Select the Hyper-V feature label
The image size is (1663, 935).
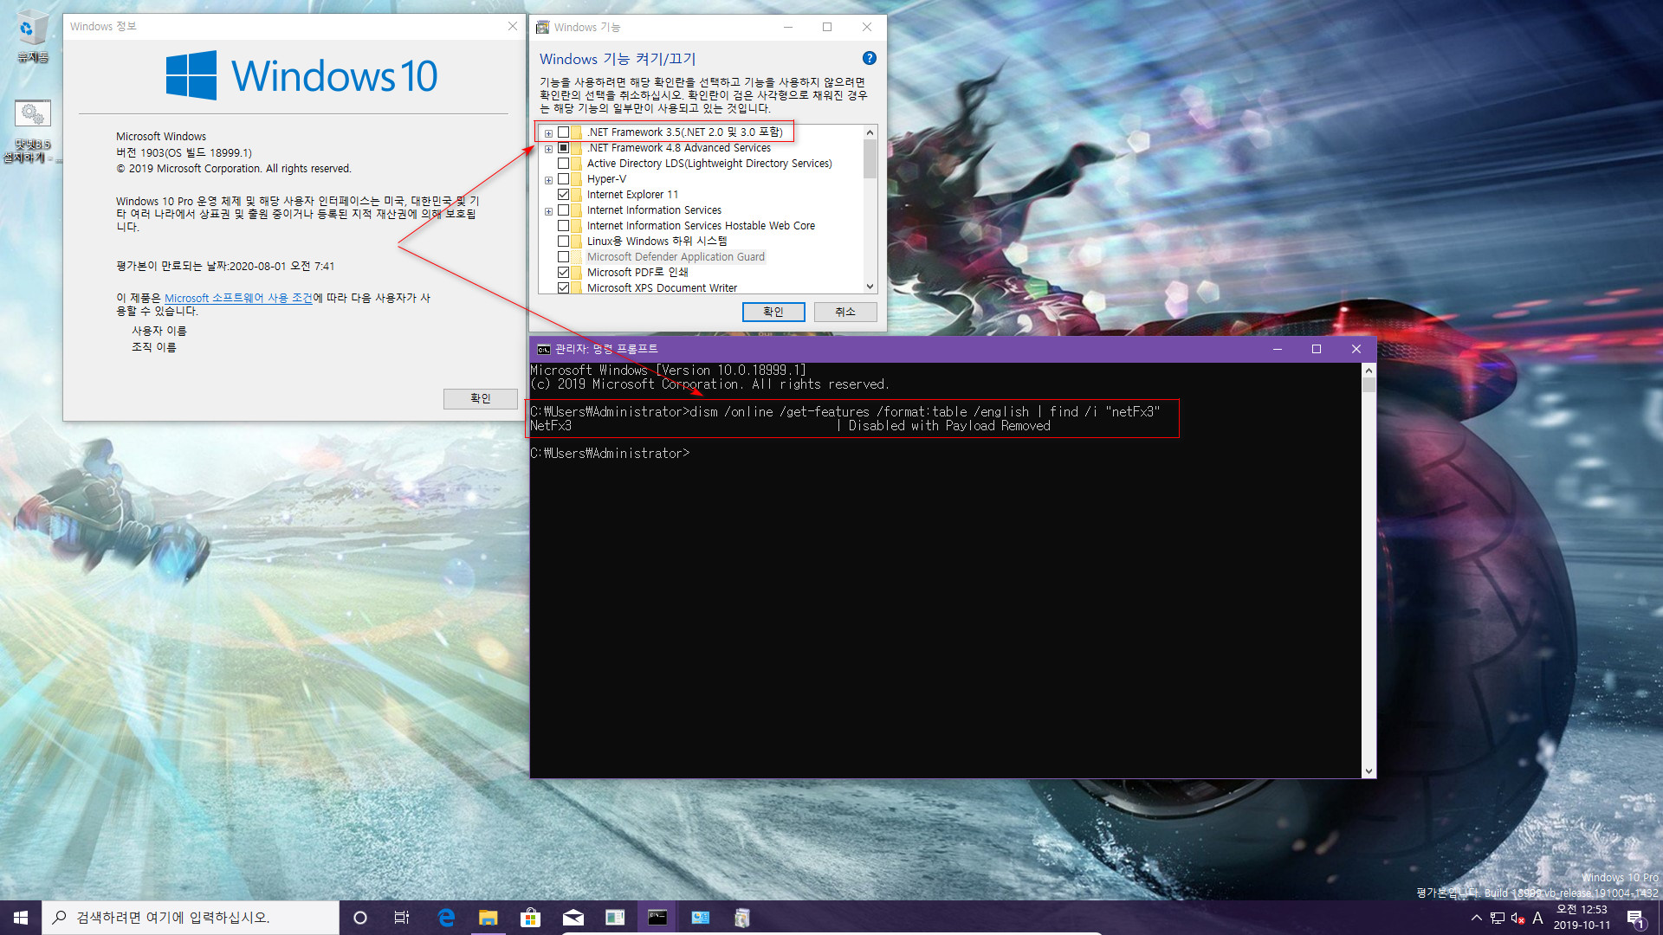[x=606, y=179]
